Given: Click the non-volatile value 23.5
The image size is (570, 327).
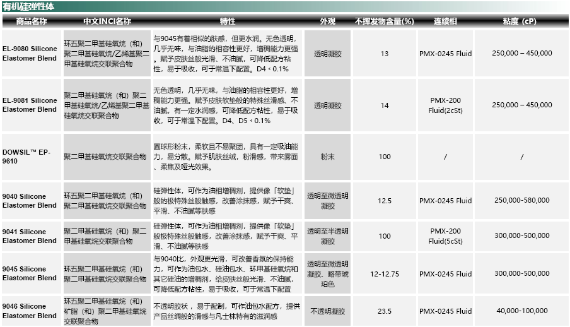Looking at the screenshot, I should click(x=385, y=311).
